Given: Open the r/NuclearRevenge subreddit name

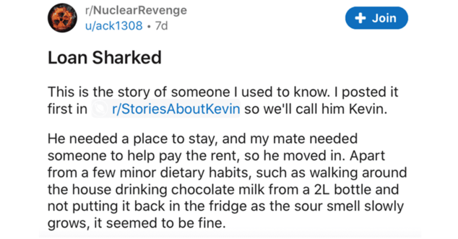Looking at the screenshot, I should click(136, 11).
